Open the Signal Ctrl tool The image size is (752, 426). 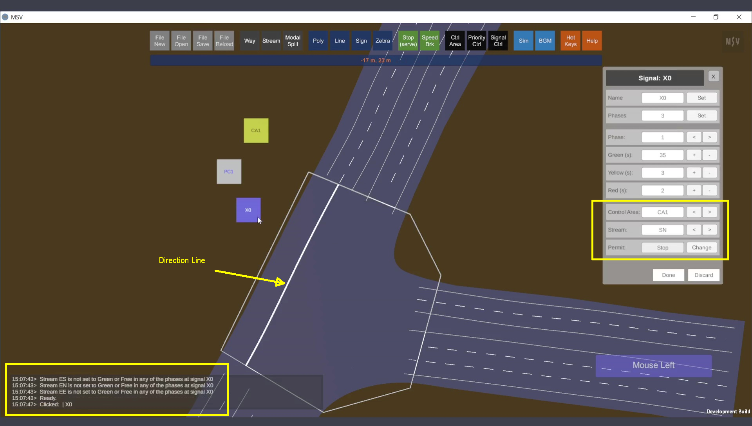click(x=498, y=41)
